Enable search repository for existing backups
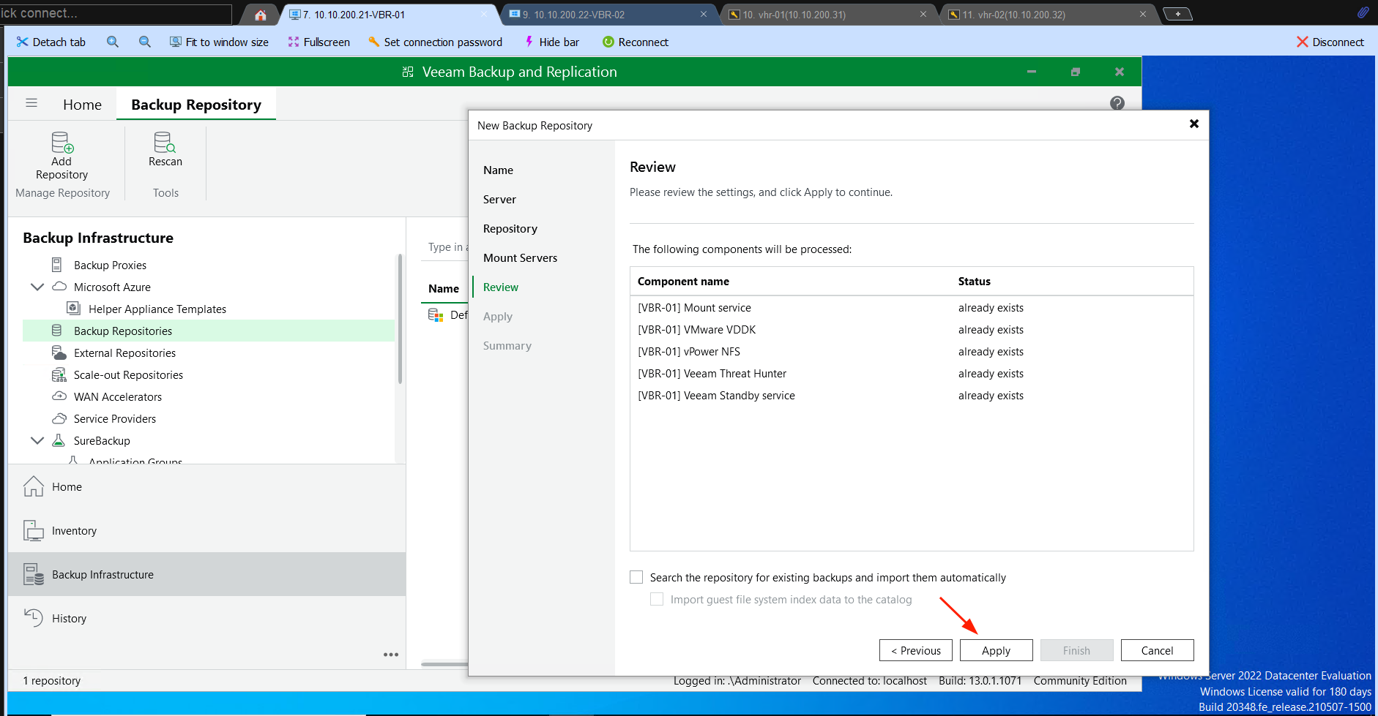1378x716 pixels. (x=636, y=577)
